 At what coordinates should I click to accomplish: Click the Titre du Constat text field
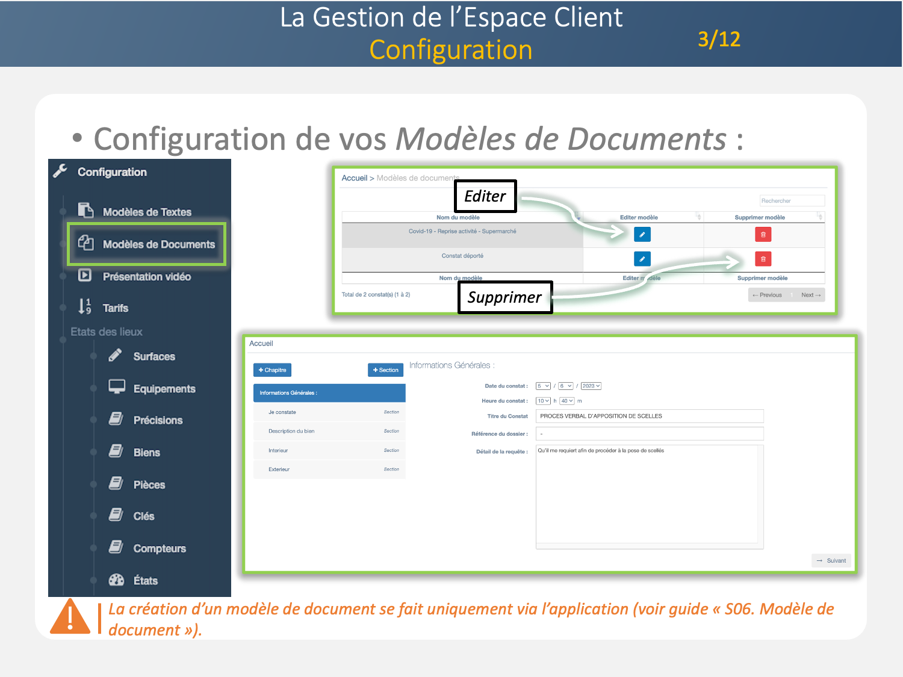point(649,416)
